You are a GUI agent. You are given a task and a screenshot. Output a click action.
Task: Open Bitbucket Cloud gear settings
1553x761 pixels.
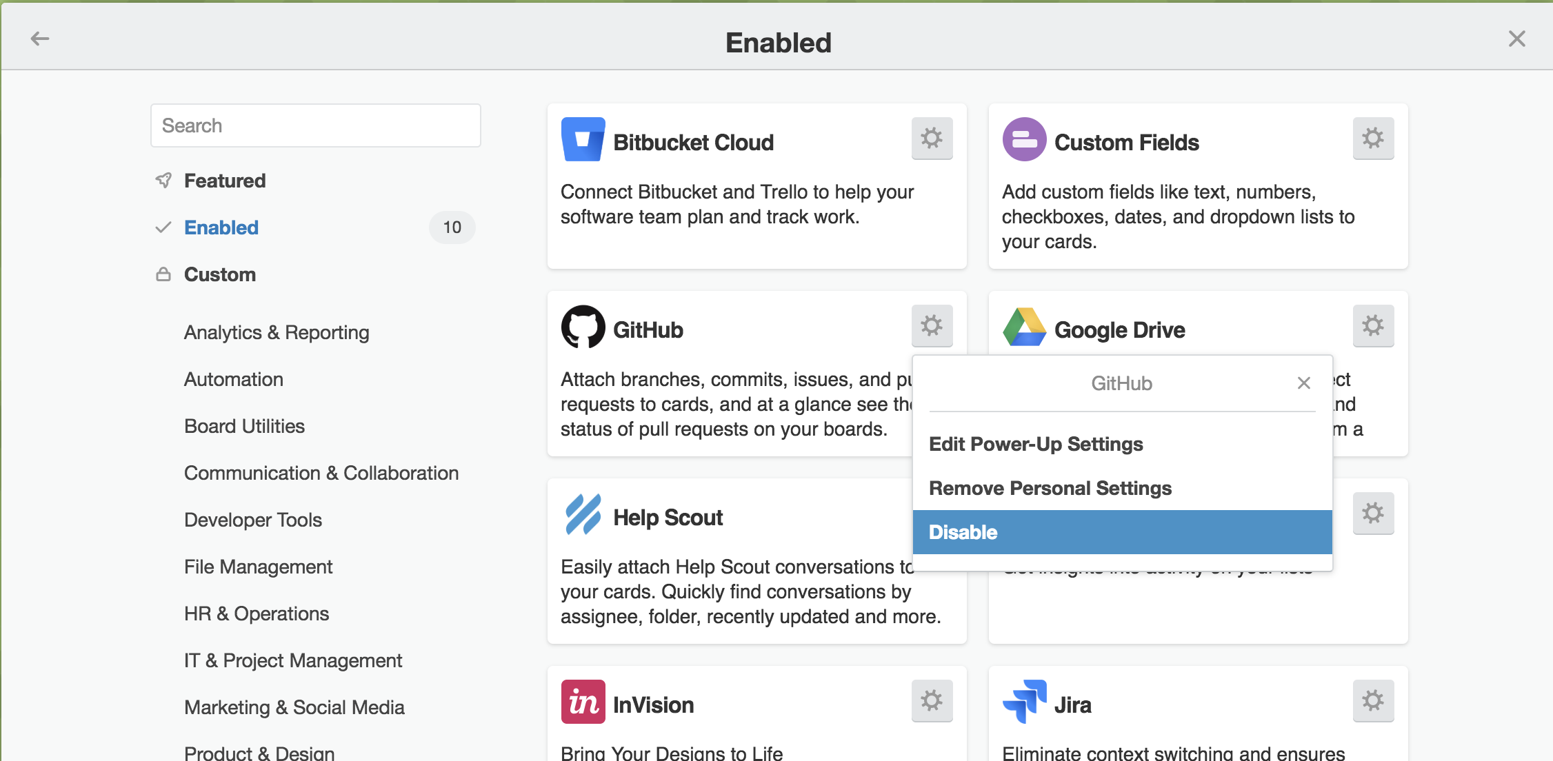(932, 139)
